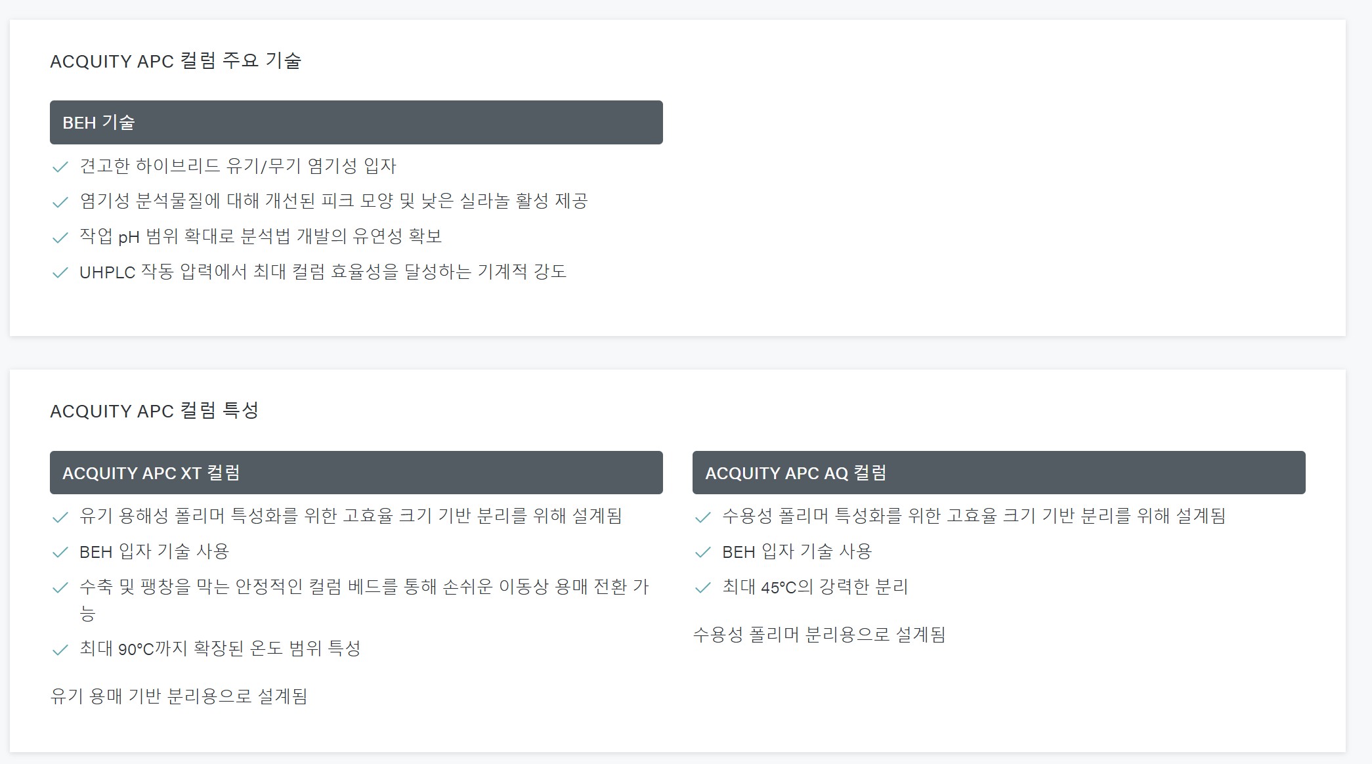Click the 'ACQUITY APC 컬럼 특성' heading

click(x=154, y=411)
